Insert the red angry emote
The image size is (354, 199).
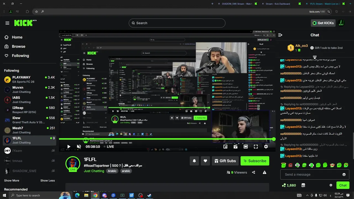click(290, 165)
